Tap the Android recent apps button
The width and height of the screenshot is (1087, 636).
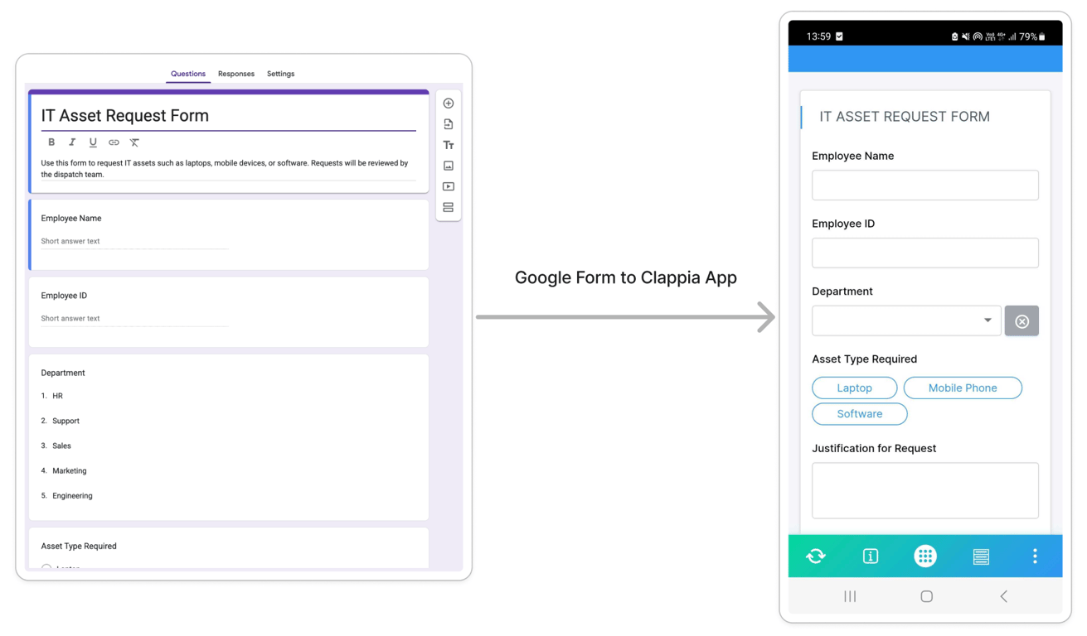[850, 596]
